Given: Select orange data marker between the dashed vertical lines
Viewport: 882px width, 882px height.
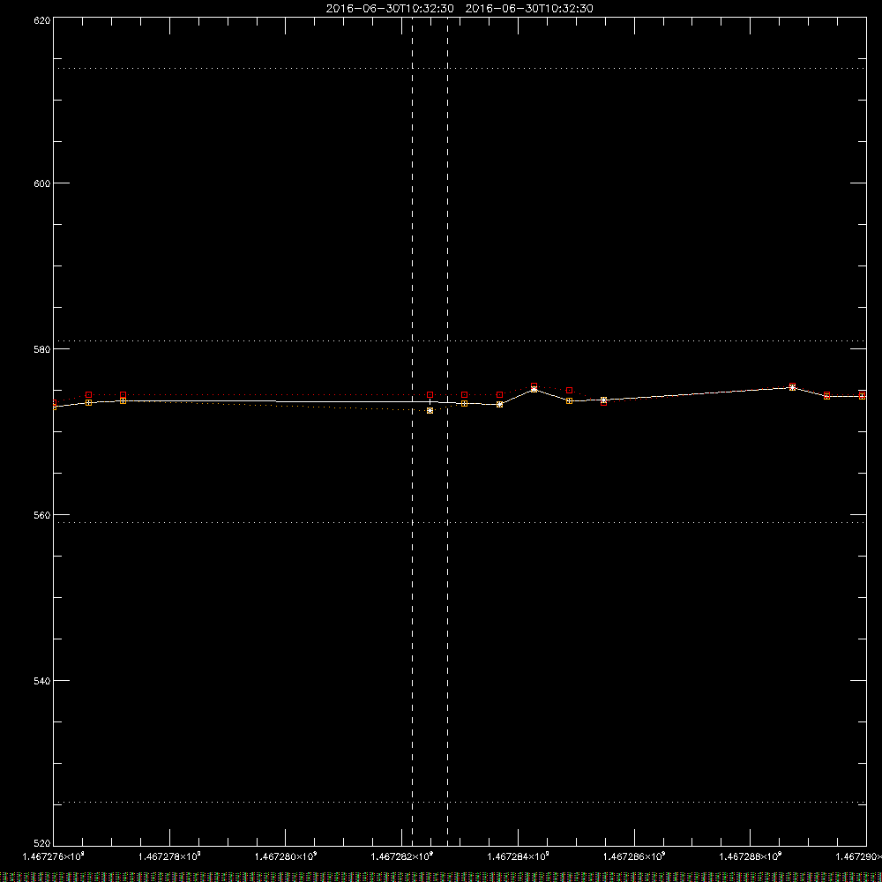Looking at the screenshot, I should [430, 411].
